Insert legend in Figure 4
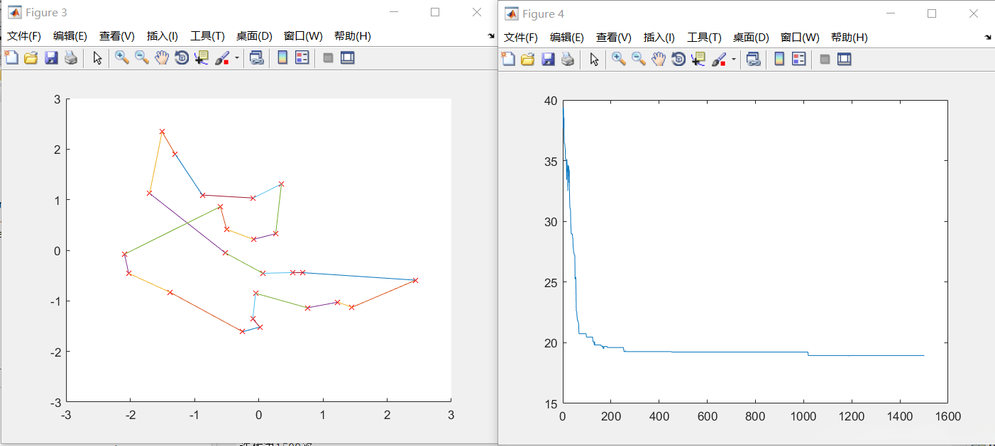The image size is (995, 446). coord(799,59)
